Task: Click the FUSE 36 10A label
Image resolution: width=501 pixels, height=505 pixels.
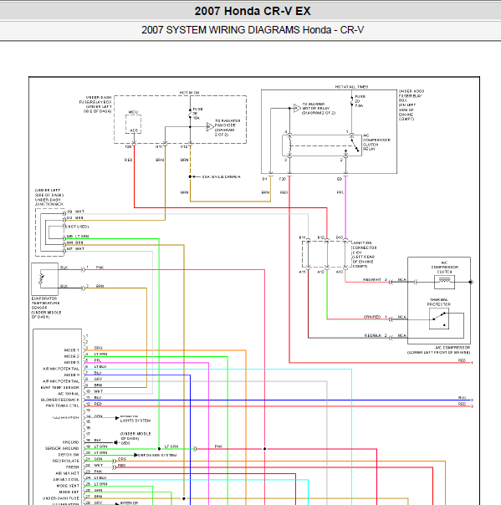Action: tap(198, 114)
